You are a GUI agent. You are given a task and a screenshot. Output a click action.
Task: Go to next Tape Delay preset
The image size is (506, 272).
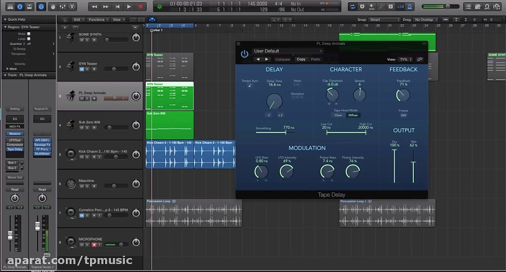point(266,60)
